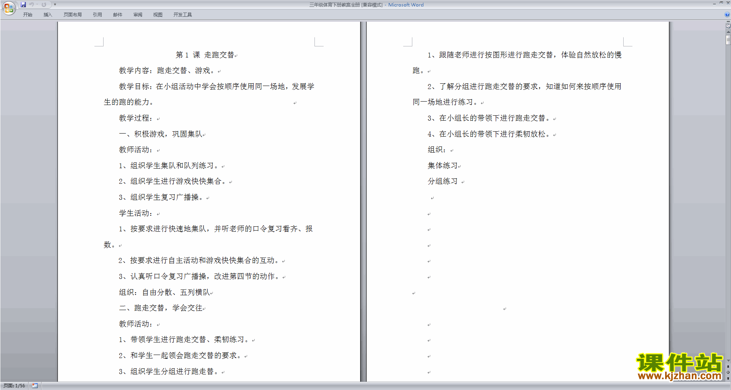Open Word Help question mark icon
The height and width of the screenshot is (390, 731).
(x=727, y=14)
